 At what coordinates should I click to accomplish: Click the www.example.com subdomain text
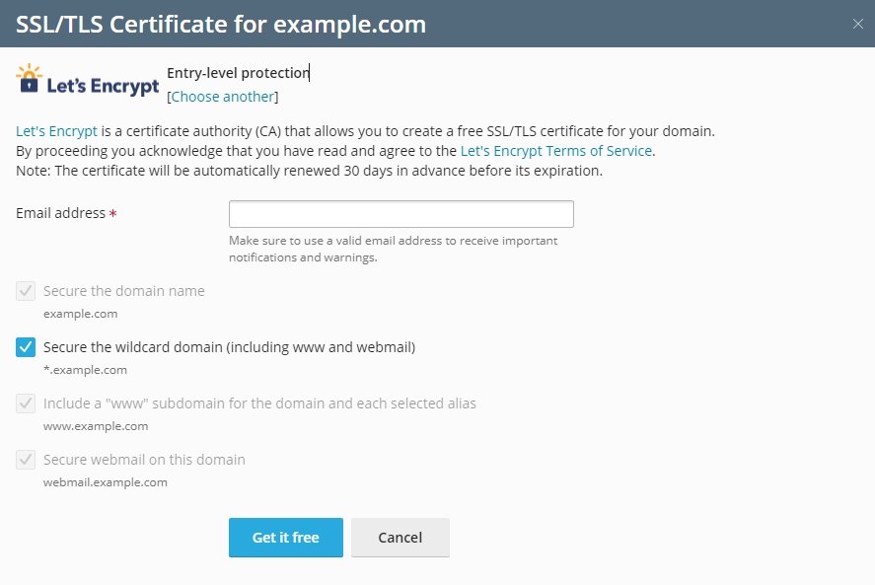point(95,425)
